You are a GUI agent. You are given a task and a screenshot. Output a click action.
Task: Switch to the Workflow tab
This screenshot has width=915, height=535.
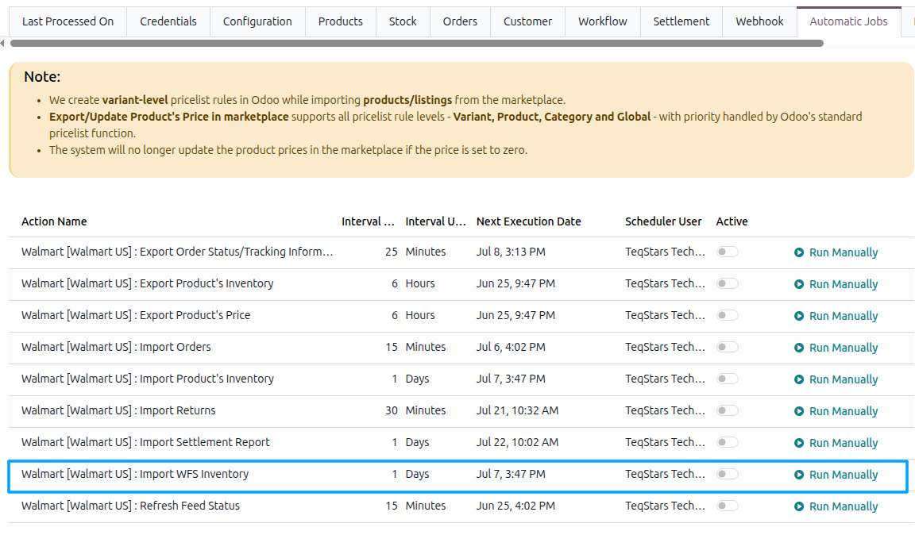603,21
